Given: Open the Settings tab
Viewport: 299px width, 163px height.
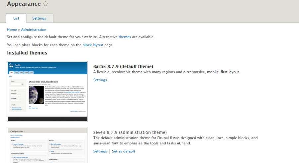Looking at the screenshot, I should click(39, 18).
